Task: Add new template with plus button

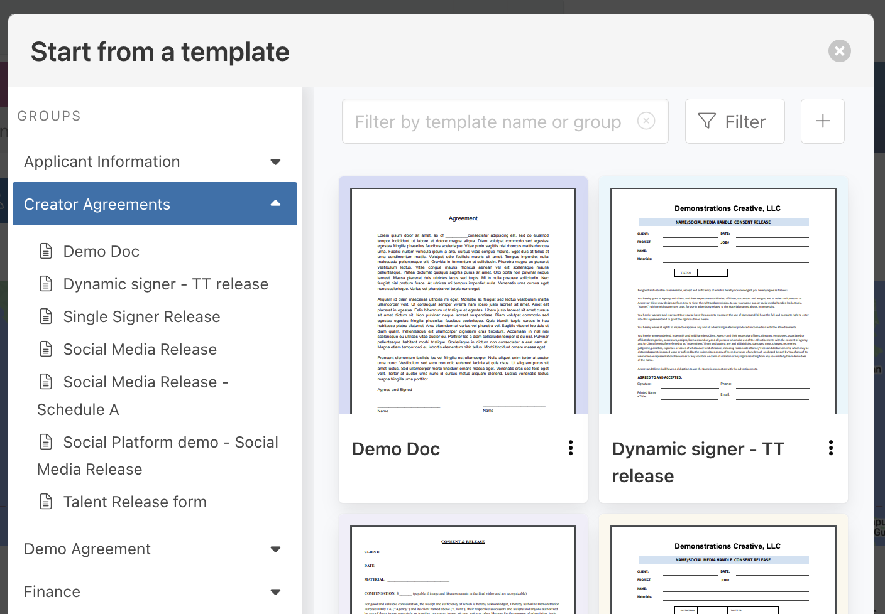Action: (823, 121)
